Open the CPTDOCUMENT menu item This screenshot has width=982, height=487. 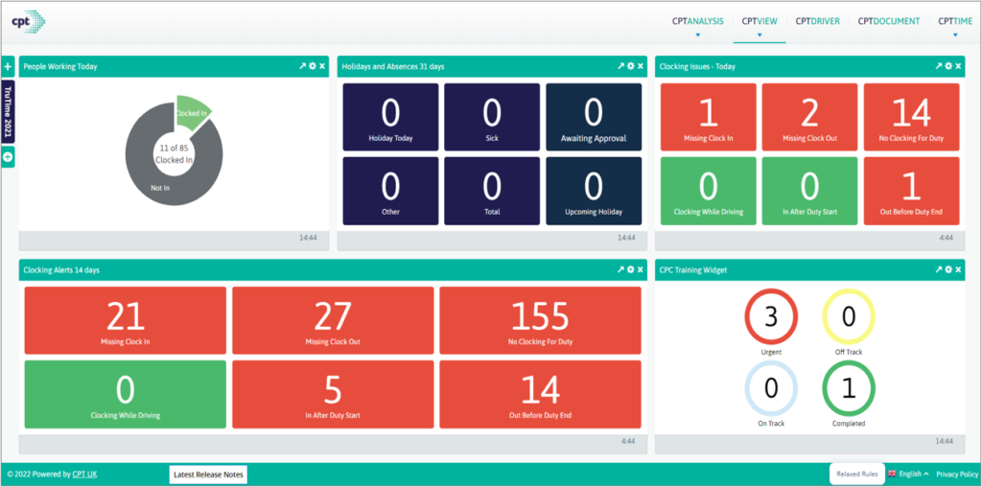(x=888, y=21)
